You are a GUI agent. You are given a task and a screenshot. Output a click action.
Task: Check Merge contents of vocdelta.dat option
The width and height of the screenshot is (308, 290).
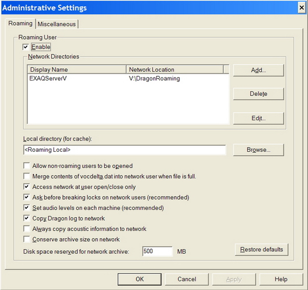tap(26, 176)
